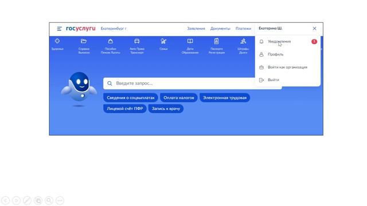Select the Оплата налогов suggestion

pyautogui.click(x=179, y=98)
